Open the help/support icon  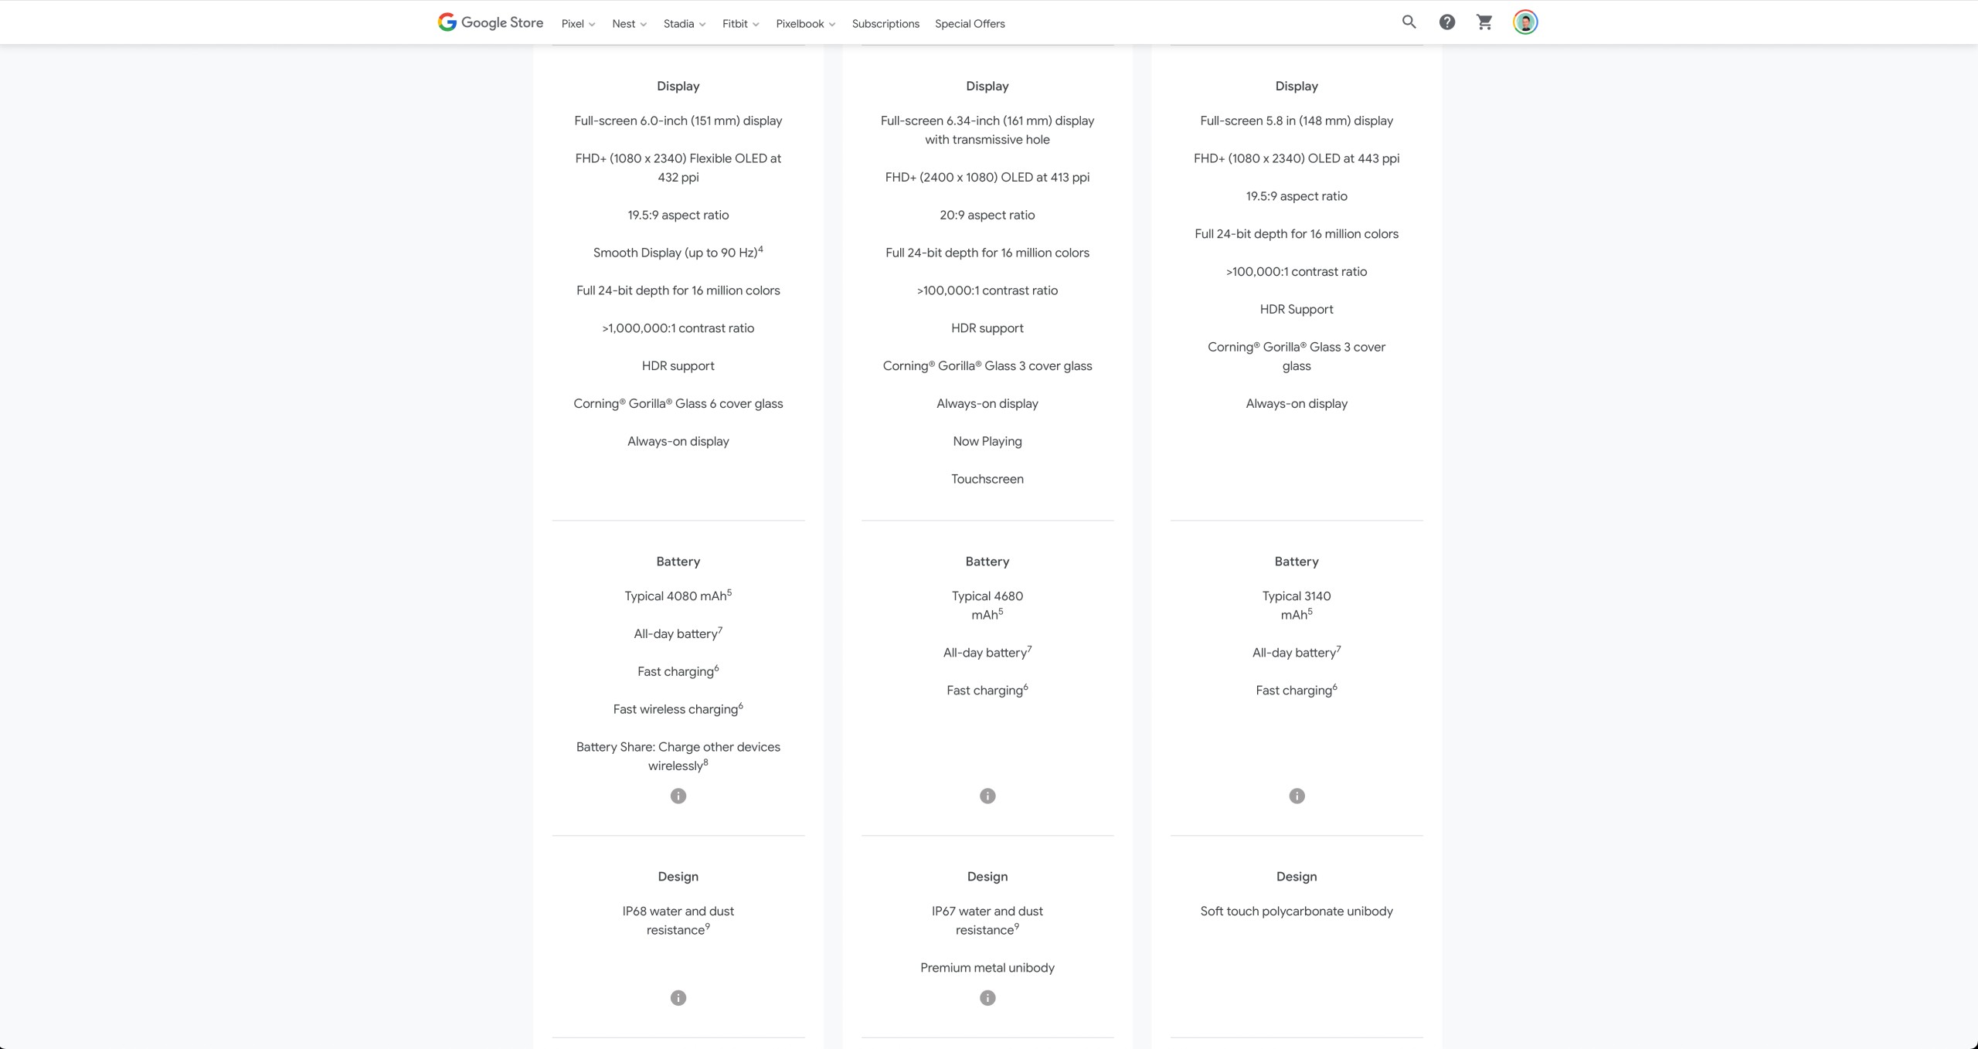pos(1446,22)
